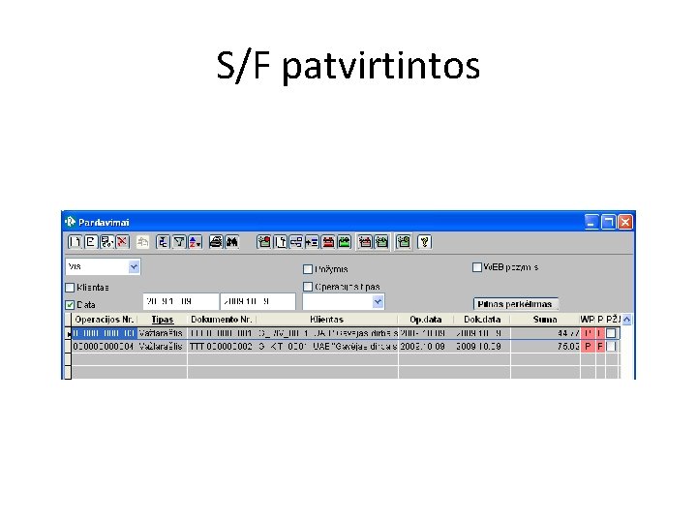Close the Pardavimai window

point(625,222)
